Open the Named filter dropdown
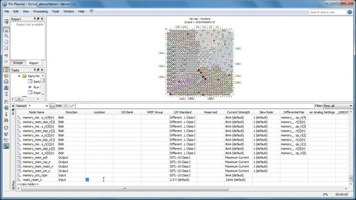This screenshot has height=200, width=356. 47,106
